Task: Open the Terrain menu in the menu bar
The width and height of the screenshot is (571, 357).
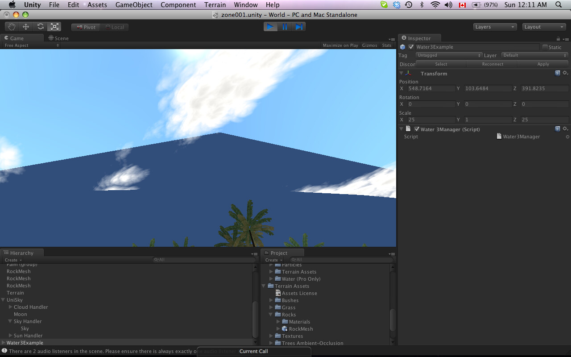Action: pos(215,4)
